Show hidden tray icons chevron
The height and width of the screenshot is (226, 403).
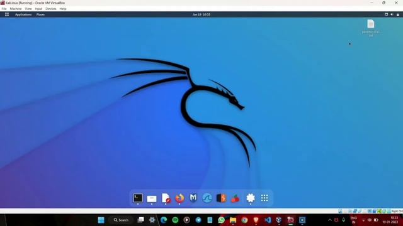point(330,220)
